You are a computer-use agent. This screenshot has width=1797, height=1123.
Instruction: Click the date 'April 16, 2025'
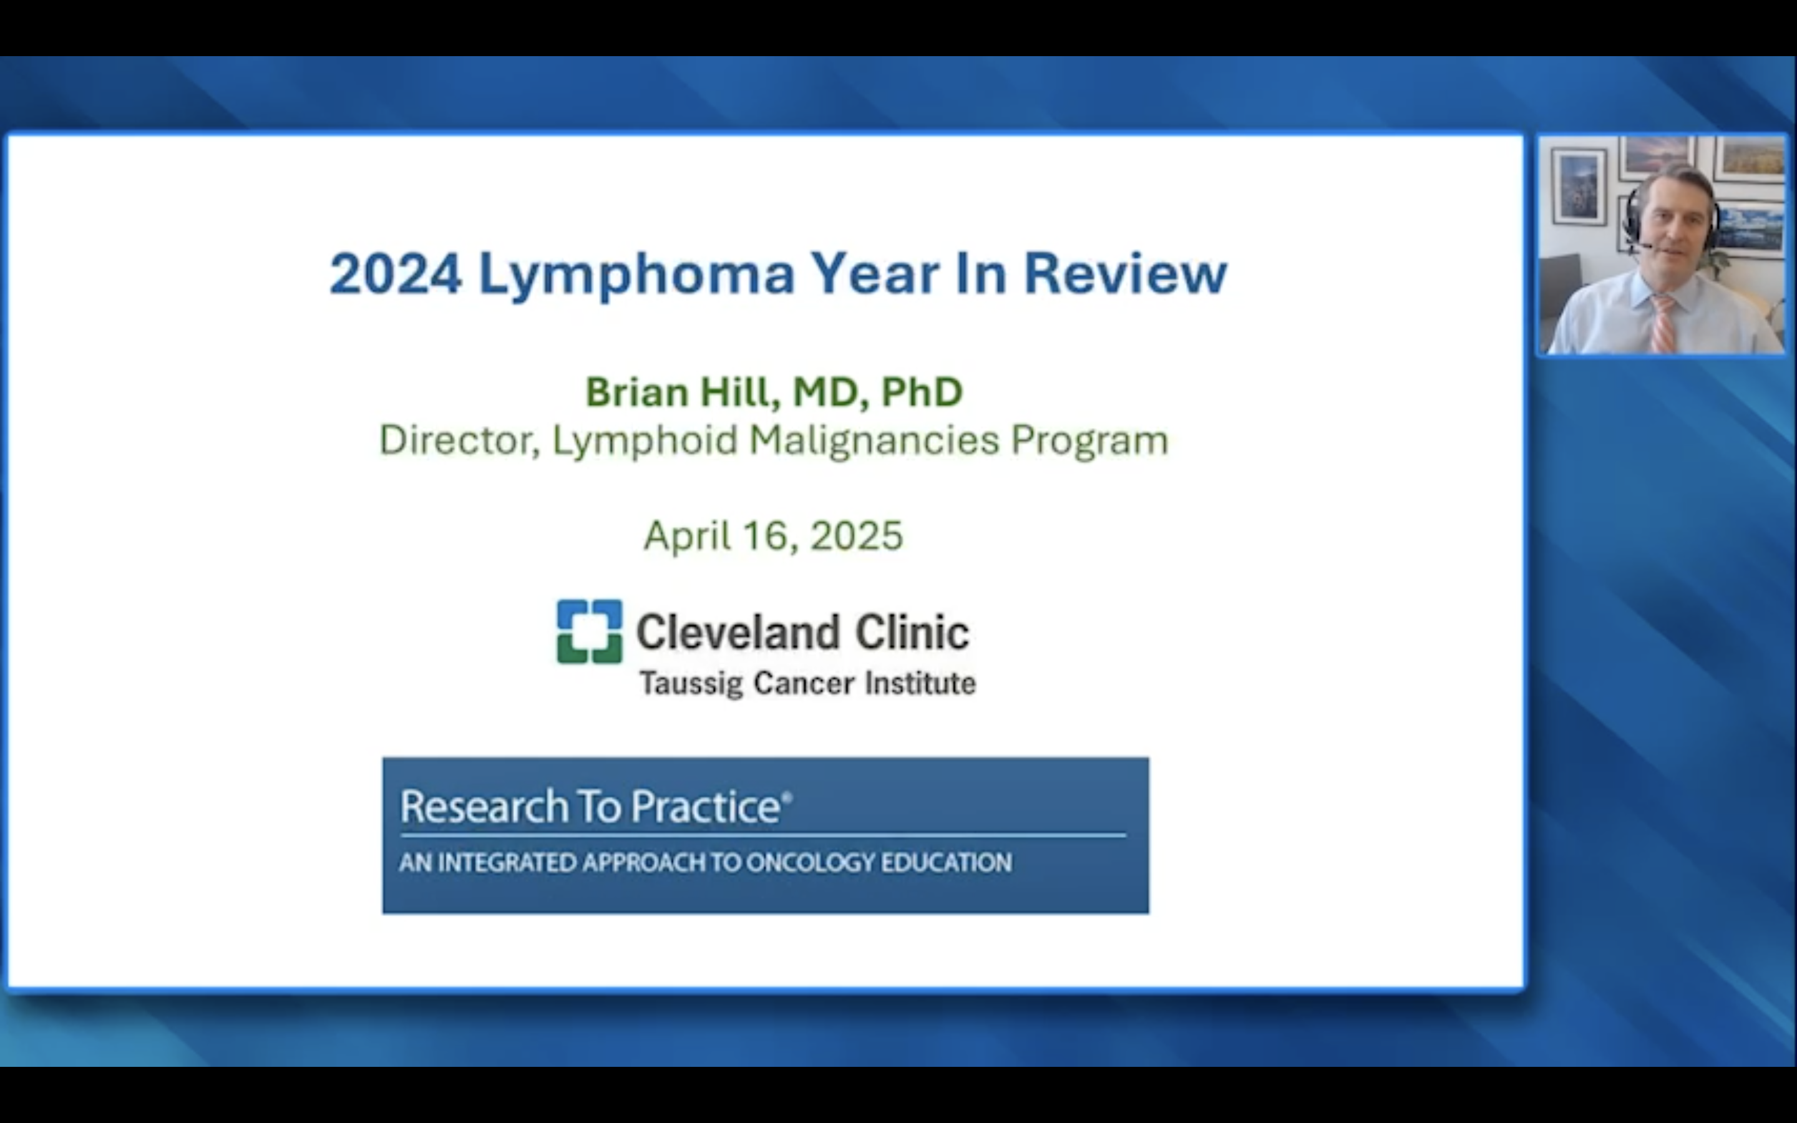(774, 537)
